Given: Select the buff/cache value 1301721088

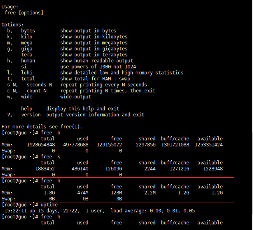Looking at the screenshot, I should 175,145.
